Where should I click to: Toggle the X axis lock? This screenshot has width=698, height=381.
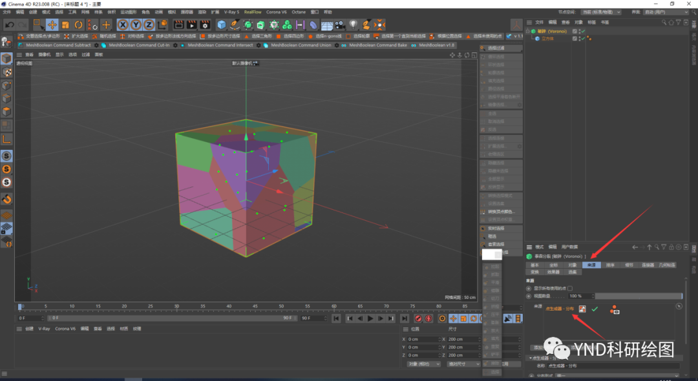point(123,25)
